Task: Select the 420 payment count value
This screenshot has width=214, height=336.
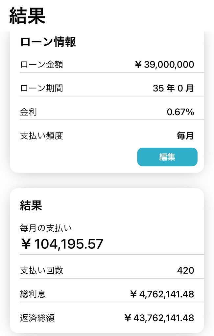Action: [185, 271]
